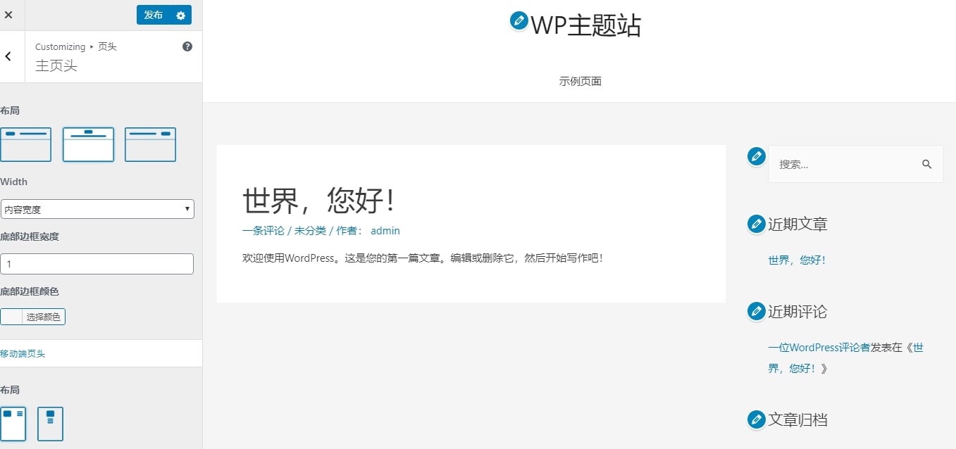Viewport: 956px width, 449px height.
Task: Click the 发布 publish button
Action: (x=154, y=15)
